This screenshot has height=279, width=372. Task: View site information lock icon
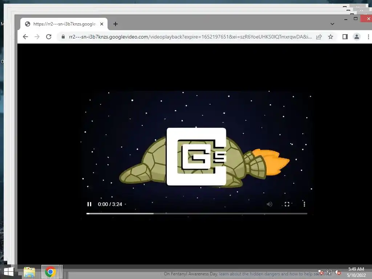(x=63, y=37)
